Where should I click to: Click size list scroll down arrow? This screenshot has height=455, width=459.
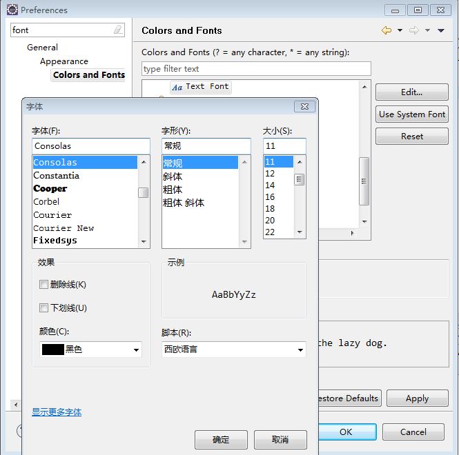300,232
